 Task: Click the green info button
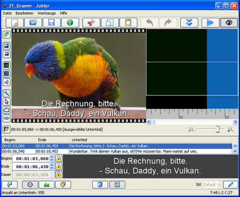coord(70,23)
